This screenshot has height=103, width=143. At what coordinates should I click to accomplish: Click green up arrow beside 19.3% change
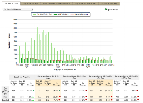click(x=34, y=91)
